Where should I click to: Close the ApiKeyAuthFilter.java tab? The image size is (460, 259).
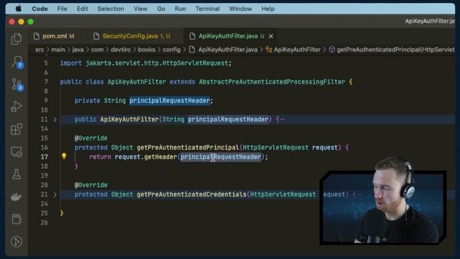tap(271, 36)
